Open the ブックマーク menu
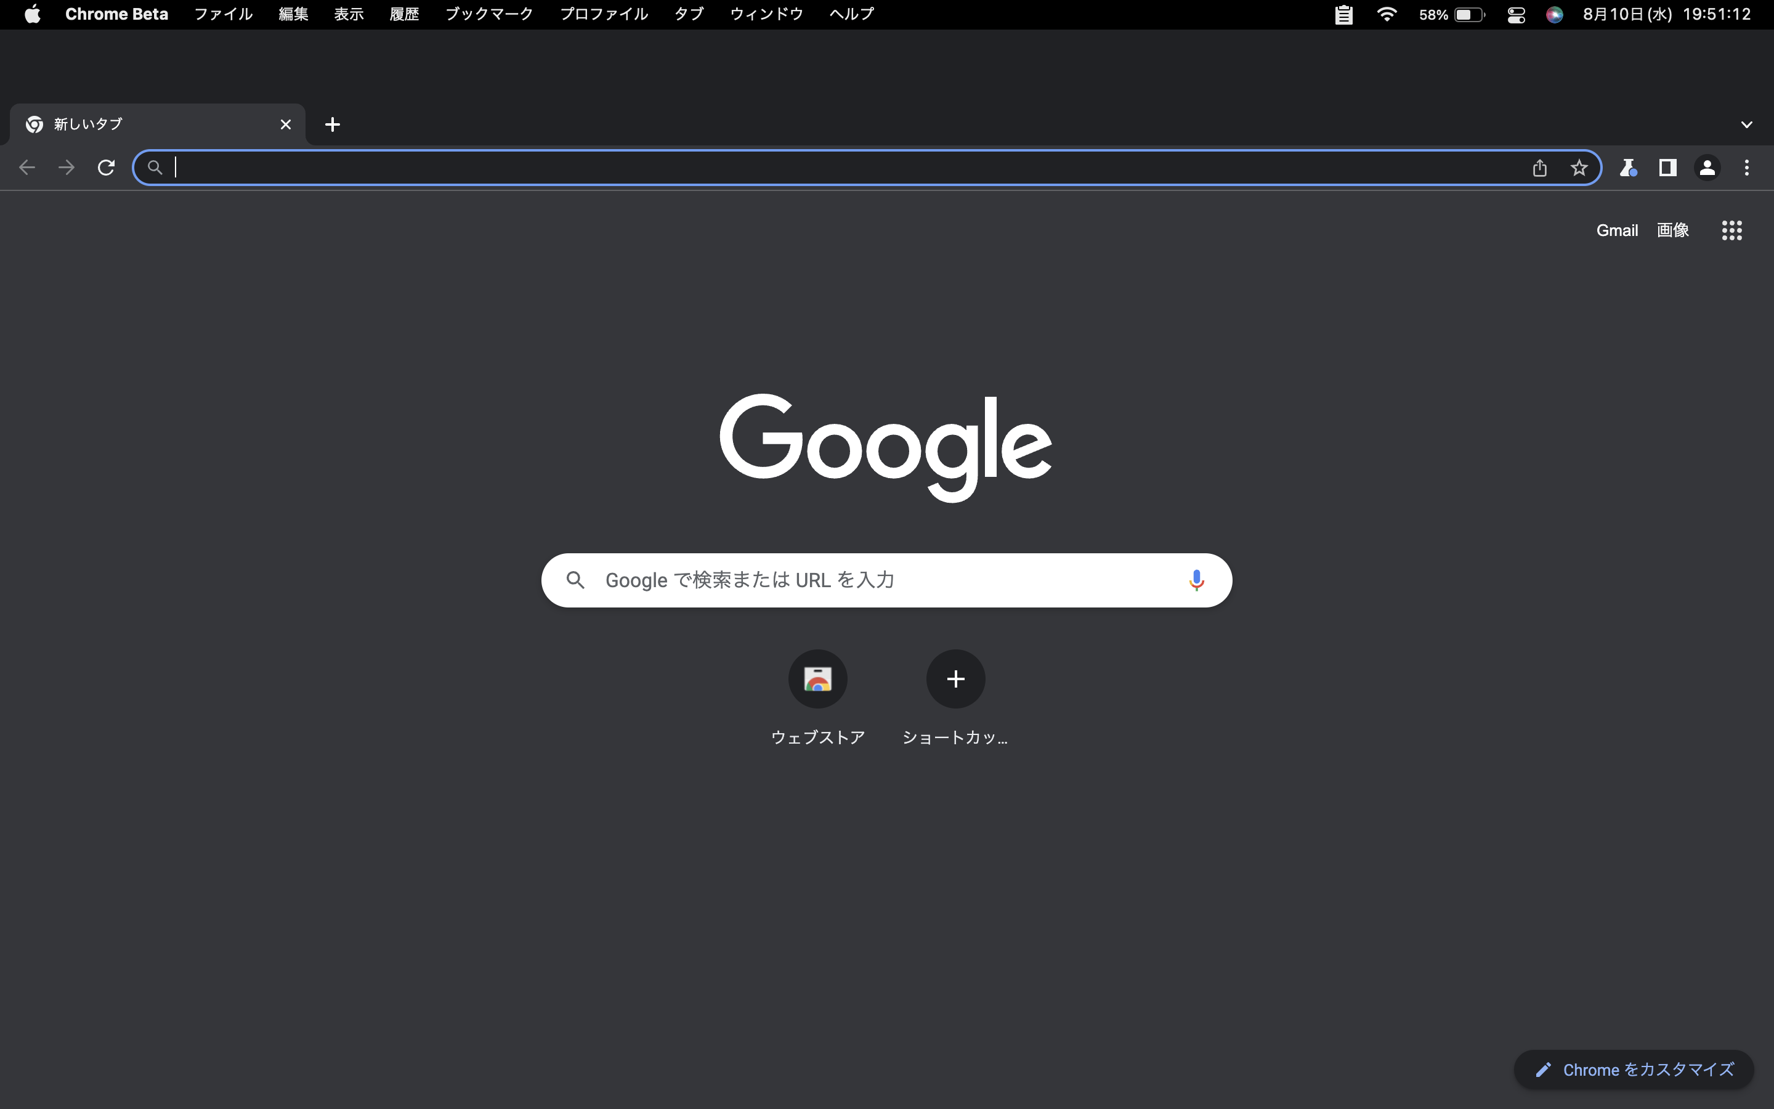The height and width of the screenshot is (1109, 1774). (x=489, y=15)
